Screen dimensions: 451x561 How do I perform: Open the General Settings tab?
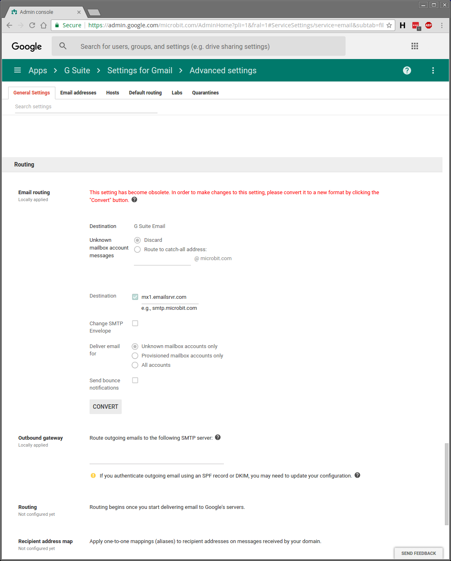click(32, 93)
